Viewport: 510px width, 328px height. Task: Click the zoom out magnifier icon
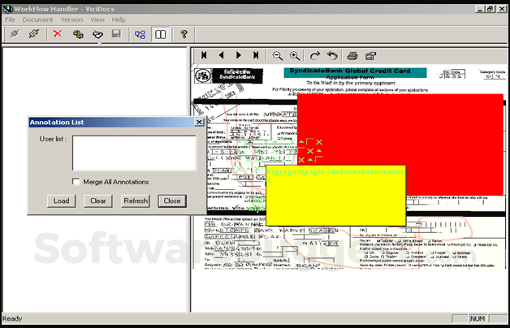278,56
